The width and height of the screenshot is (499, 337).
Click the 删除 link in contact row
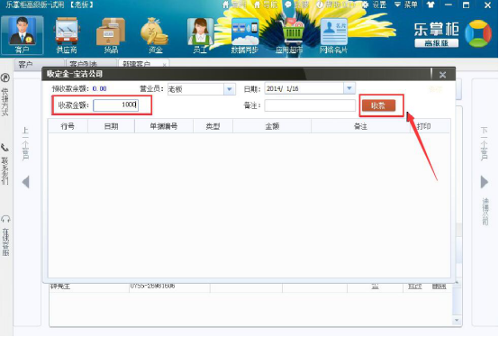pos(439,287)
